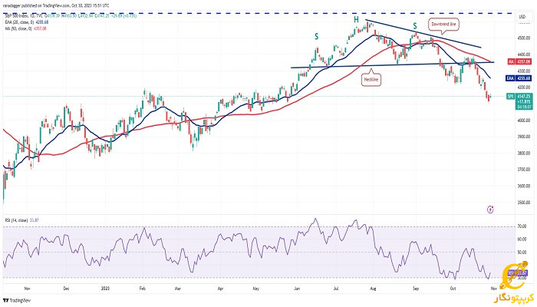The image size is (537, 307).
Task: Click the RSI 50.00 axis label
Action: [x=522, y=253]
